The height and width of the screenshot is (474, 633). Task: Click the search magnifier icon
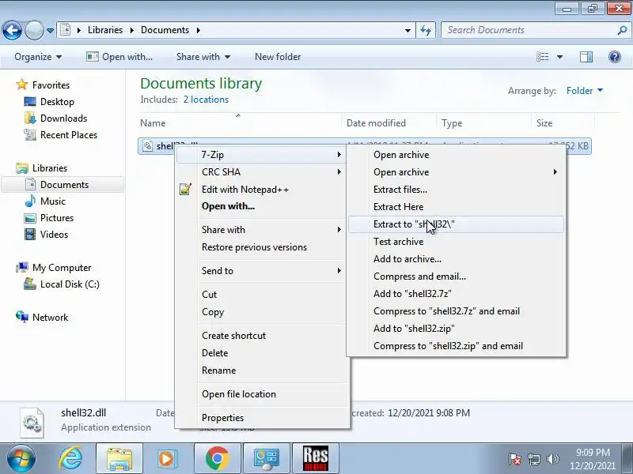(622, 30)
